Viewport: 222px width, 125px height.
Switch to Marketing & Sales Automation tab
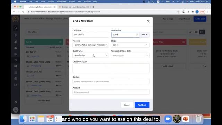pyautogui.click(x=41, y=7)
